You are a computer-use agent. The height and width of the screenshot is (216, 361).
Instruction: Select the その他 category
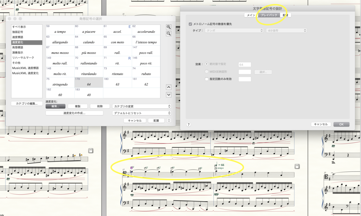click(27, 63)
